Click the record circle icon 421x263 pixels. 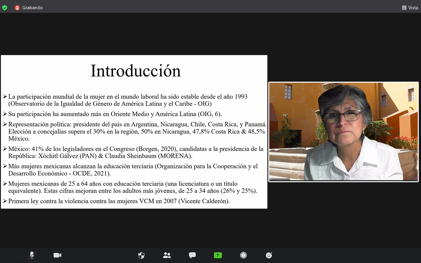(243, 255)
